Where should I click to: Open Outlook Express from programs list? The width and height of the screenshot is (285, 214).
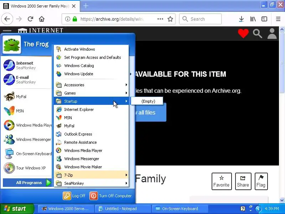tap(91, 134)
